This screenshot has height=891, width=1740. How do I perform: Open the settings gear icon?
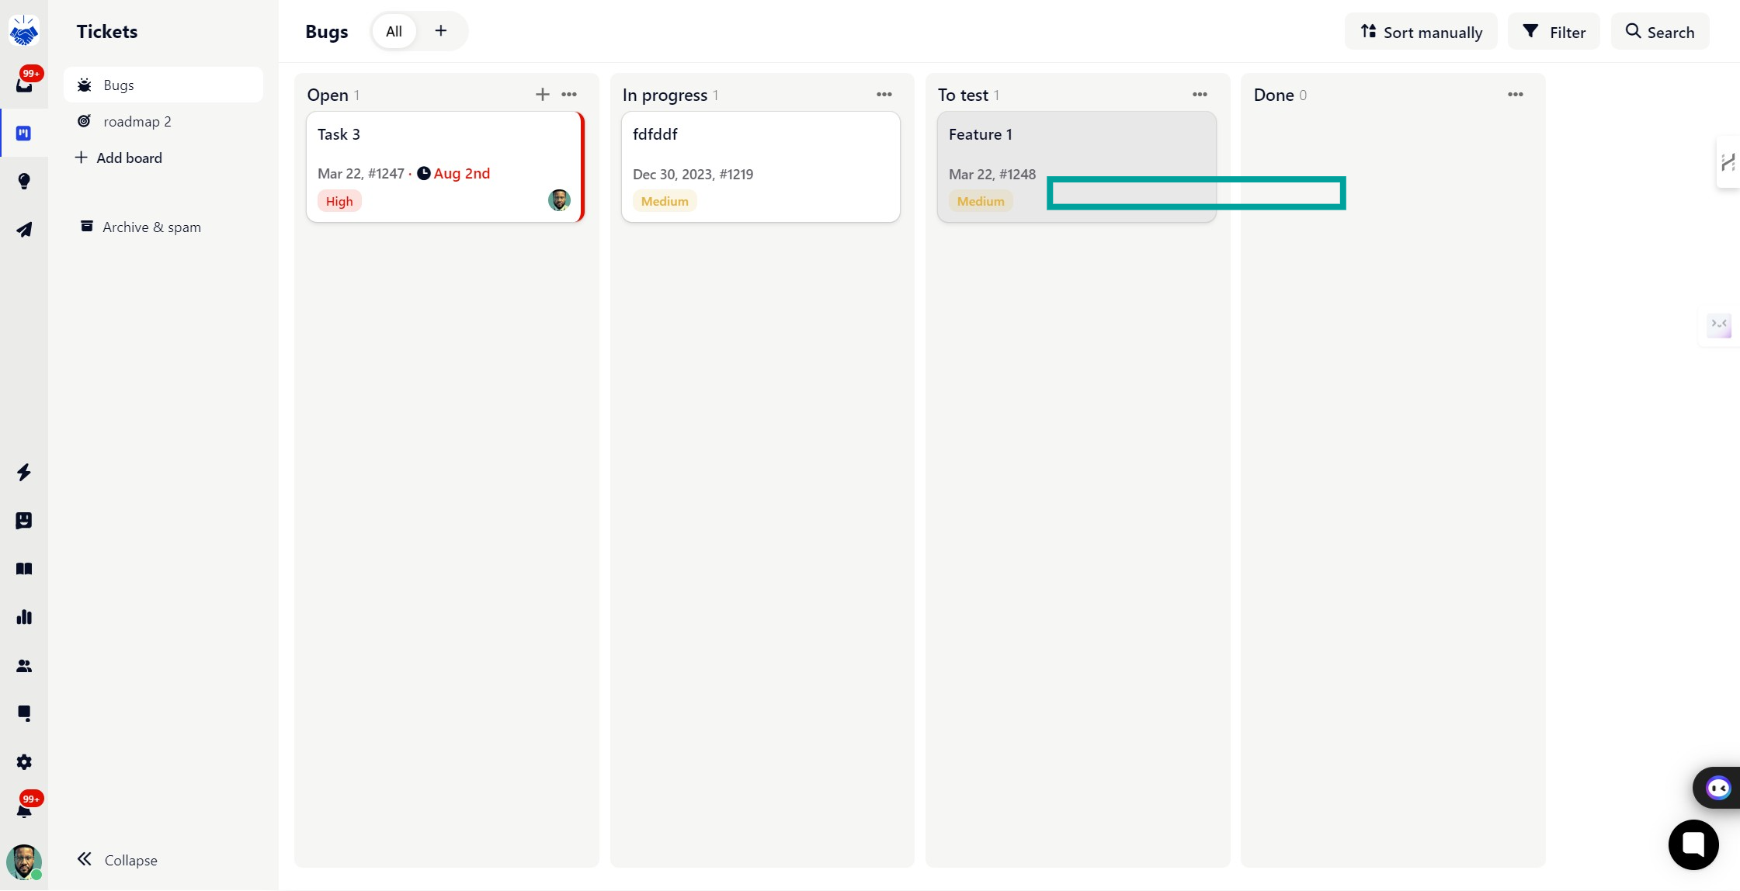[24, 762]
